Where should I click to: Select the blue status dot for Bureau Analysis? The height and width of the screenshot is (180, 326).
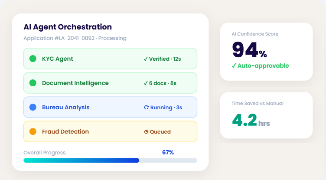pyautogui.click(x=33, y=107)
